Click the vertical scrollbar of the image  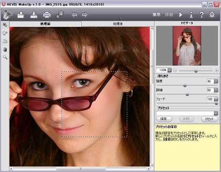coord(152,66)
